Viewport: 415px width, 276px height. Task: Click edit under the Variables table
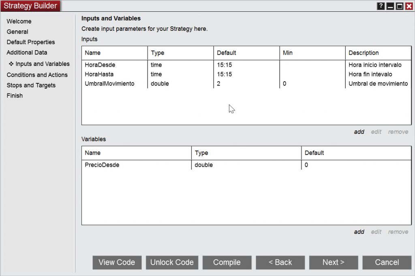coord(376,231)
